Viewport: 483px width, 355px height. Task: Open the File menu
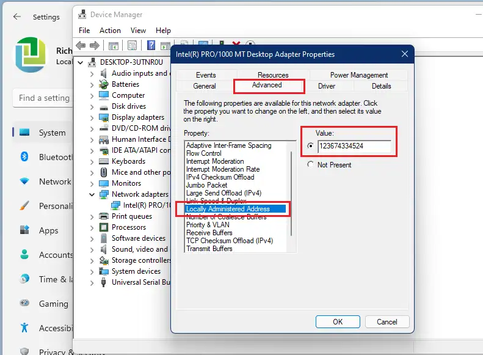pos(84,31)
